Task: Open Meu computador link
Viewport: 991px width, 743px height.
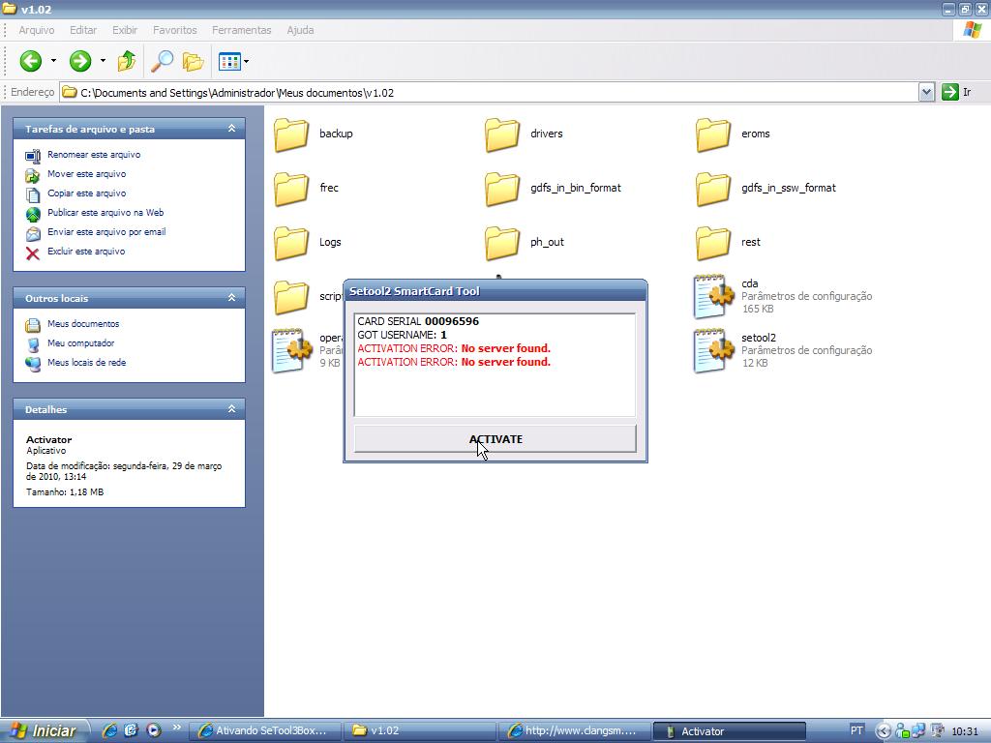Action: (x=81, y=343)
